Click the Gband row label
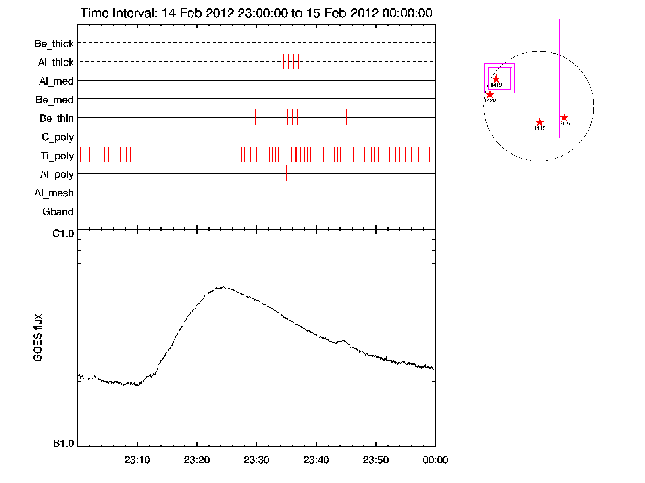Screen dimensions: 645x483 click(x=58, y=212)
